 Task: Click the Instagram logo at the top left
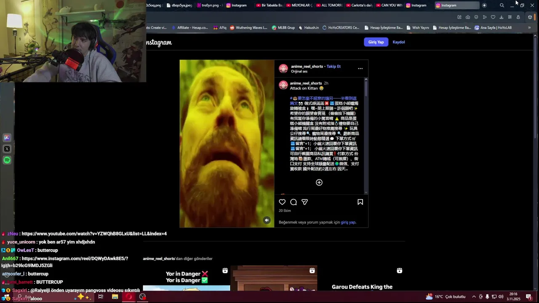click(159, 43)
